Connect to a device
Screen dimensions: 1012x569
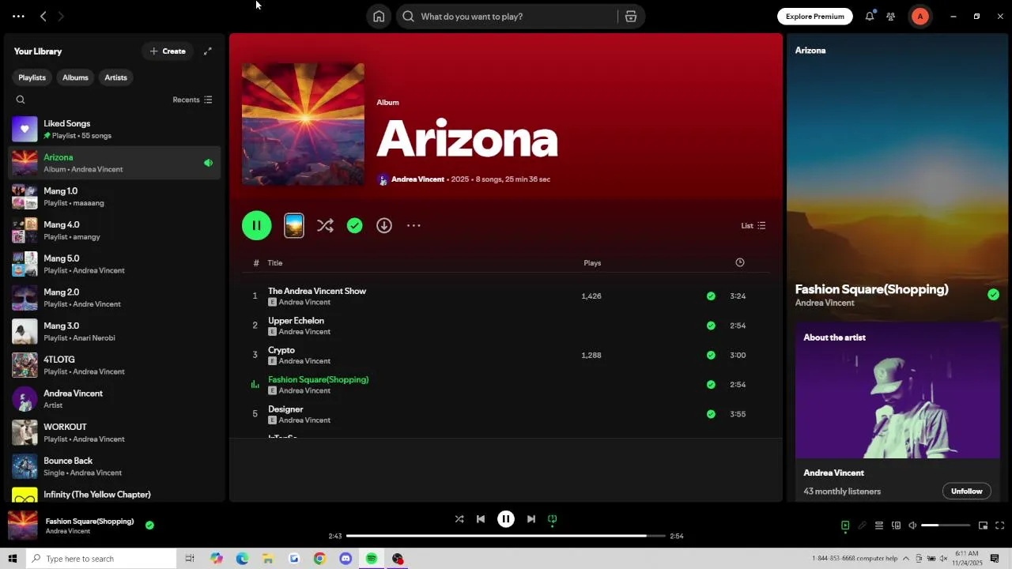coord(896,526)
